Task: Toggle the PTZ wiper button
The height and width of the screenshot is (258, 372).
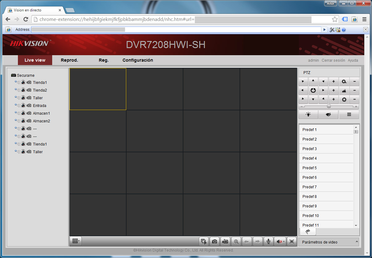Action: point(328,114)
